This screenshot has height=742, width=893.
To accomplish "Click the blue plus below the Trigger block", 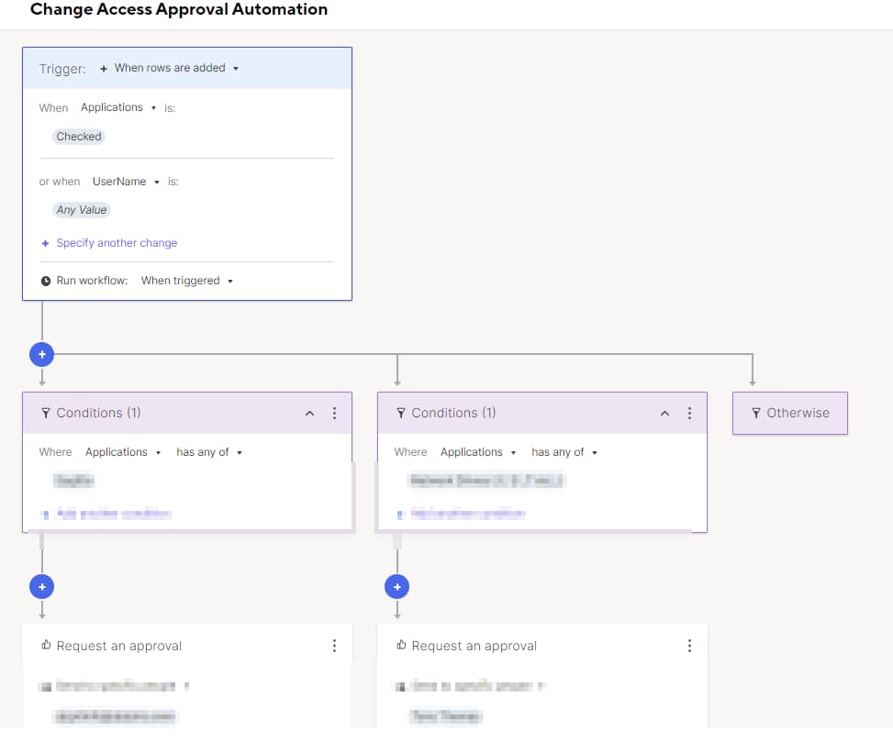I will pos(41,354).
